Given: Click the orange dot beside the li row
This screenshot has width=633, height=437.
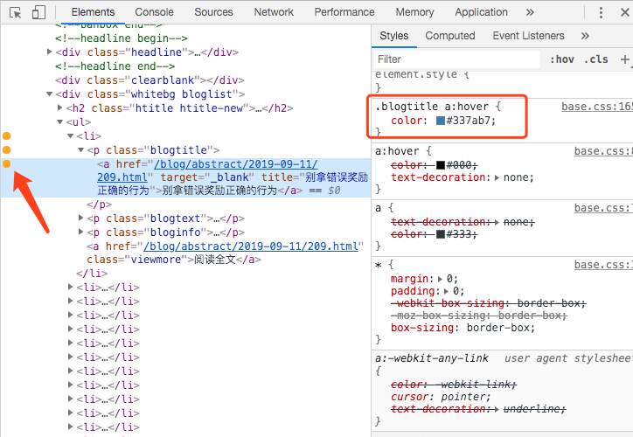Looking at the screenshot, I should (x=7, y=136).
